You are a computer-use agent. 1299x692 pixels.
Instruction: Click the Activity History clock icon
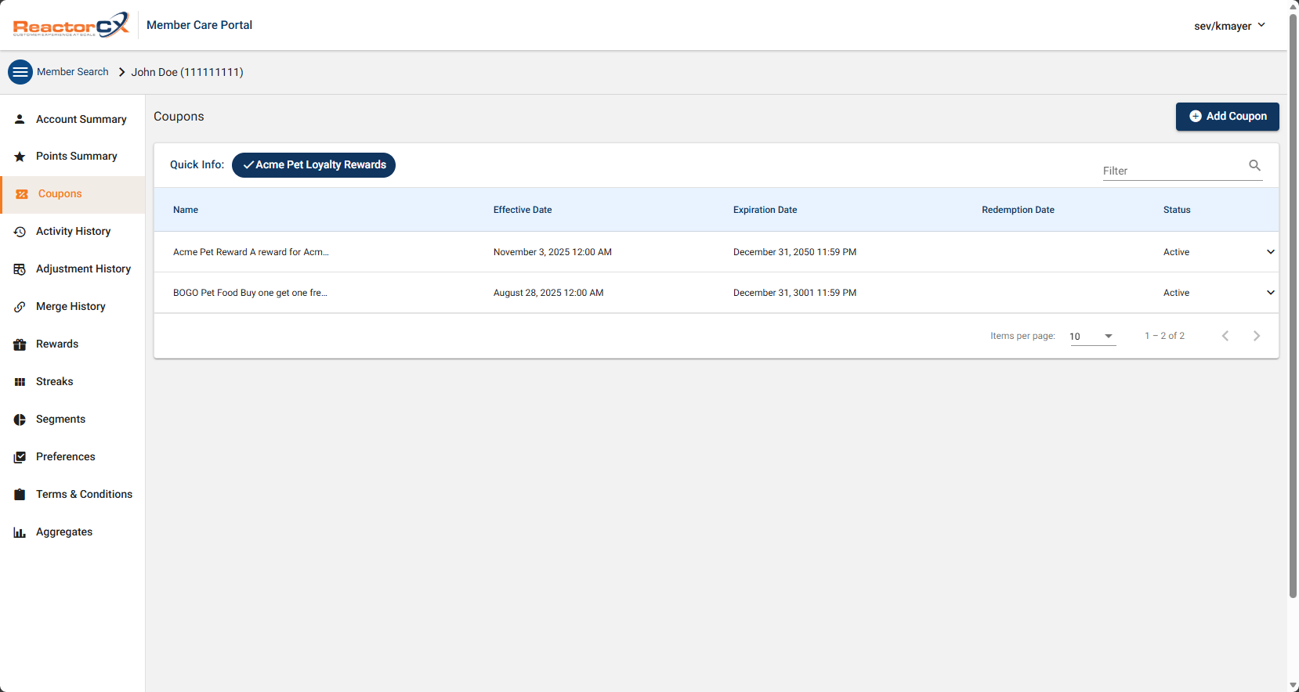20,232
